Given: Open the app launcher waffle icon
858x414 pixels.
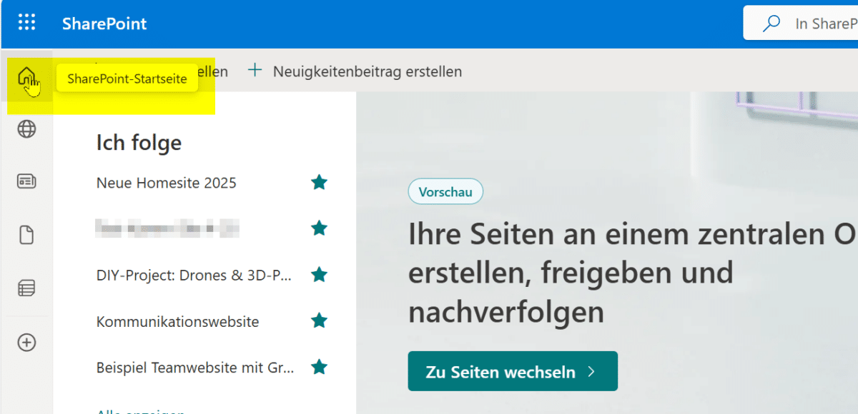Looking at the screenshot, I should pos(26,23).
